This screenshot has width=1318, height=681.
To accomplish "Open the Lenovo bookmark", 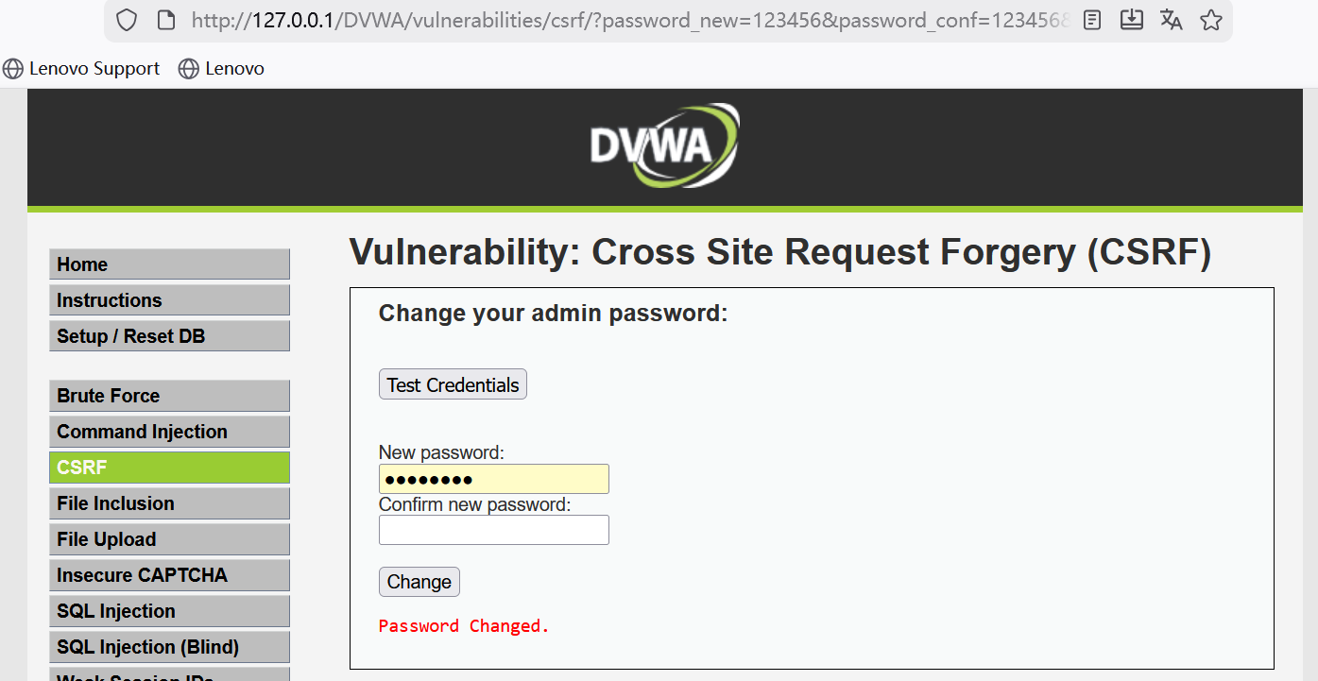I will (x=222, y=69).
